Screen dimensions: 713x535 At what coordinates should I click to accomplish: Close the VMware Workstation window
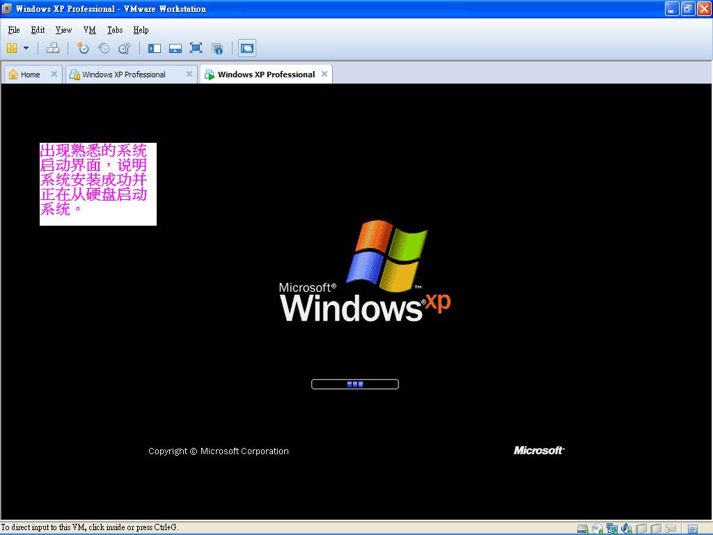point(705,8)
